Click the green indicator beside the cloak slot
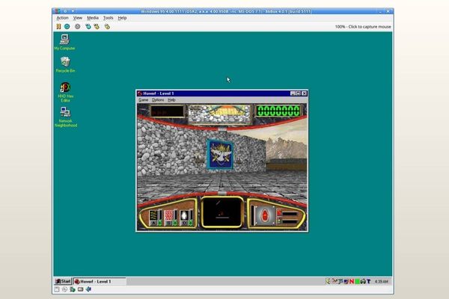449x299 pixels. coord(190,223)
